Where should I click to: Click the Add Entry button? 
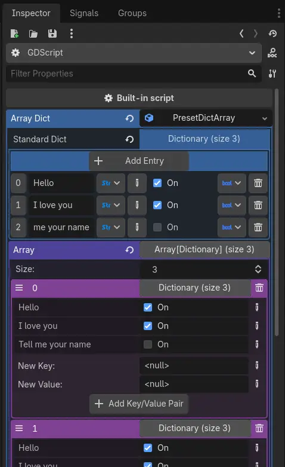(x=139, y=161)
